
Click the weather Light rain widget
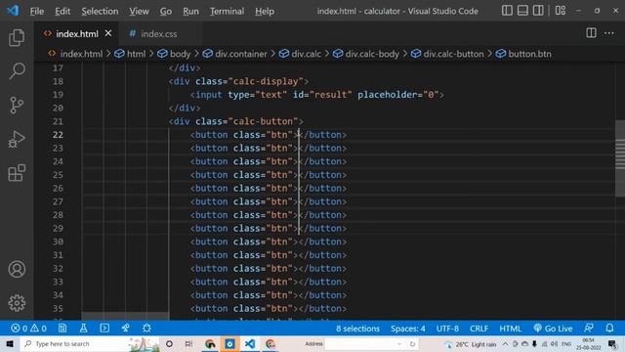(472, 343)
